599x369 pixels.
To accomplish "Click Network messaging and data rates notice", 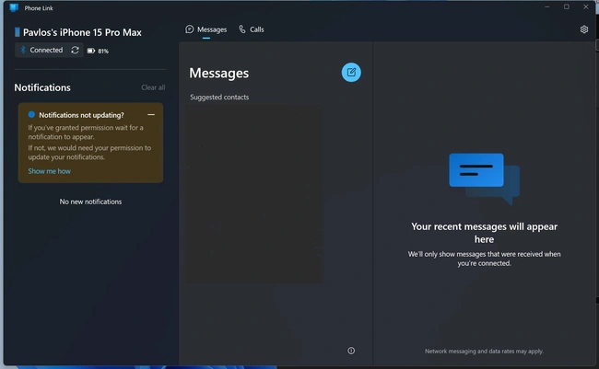I will pos(484,352).
